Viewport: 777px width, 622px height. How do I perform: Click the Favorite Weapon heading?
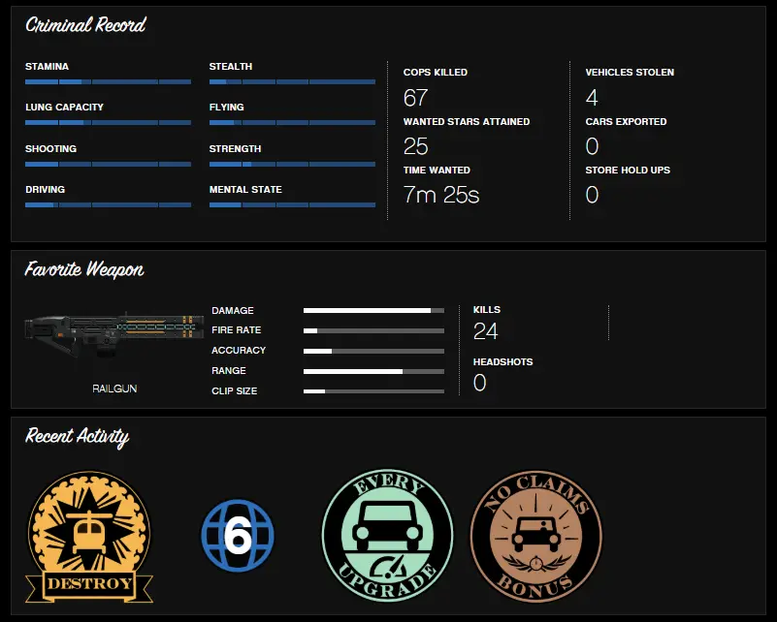pos(84,269)
